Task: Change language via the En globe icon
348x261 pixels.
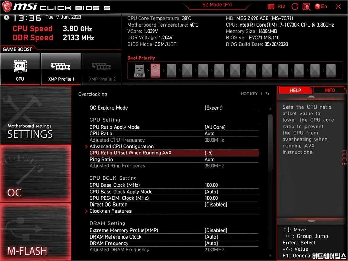Action: pyautogui.click(x=321, y=6)
